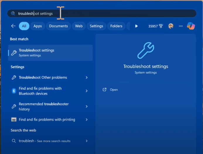The height and width of the screenshot is (154, 203).
Task: Open Recommended troubleshooter history result
Action: point(50,106)
